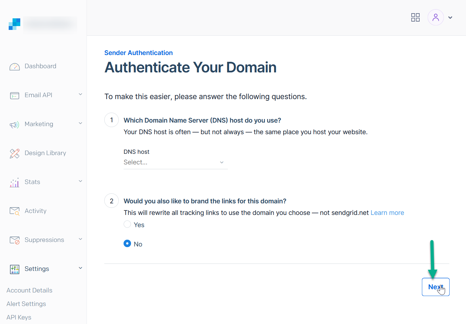The image size is (466, 324).
Task: Open Settings menu item
Action: pos(37,269)
